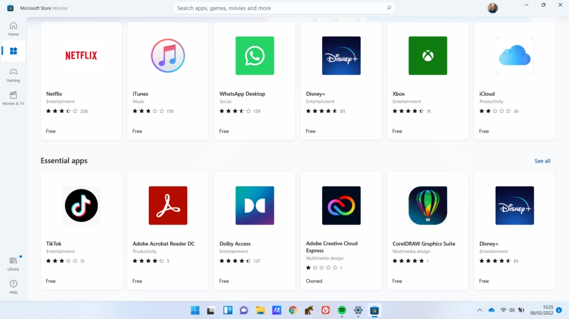Open the TikTok app icon

tap(81, 206)
